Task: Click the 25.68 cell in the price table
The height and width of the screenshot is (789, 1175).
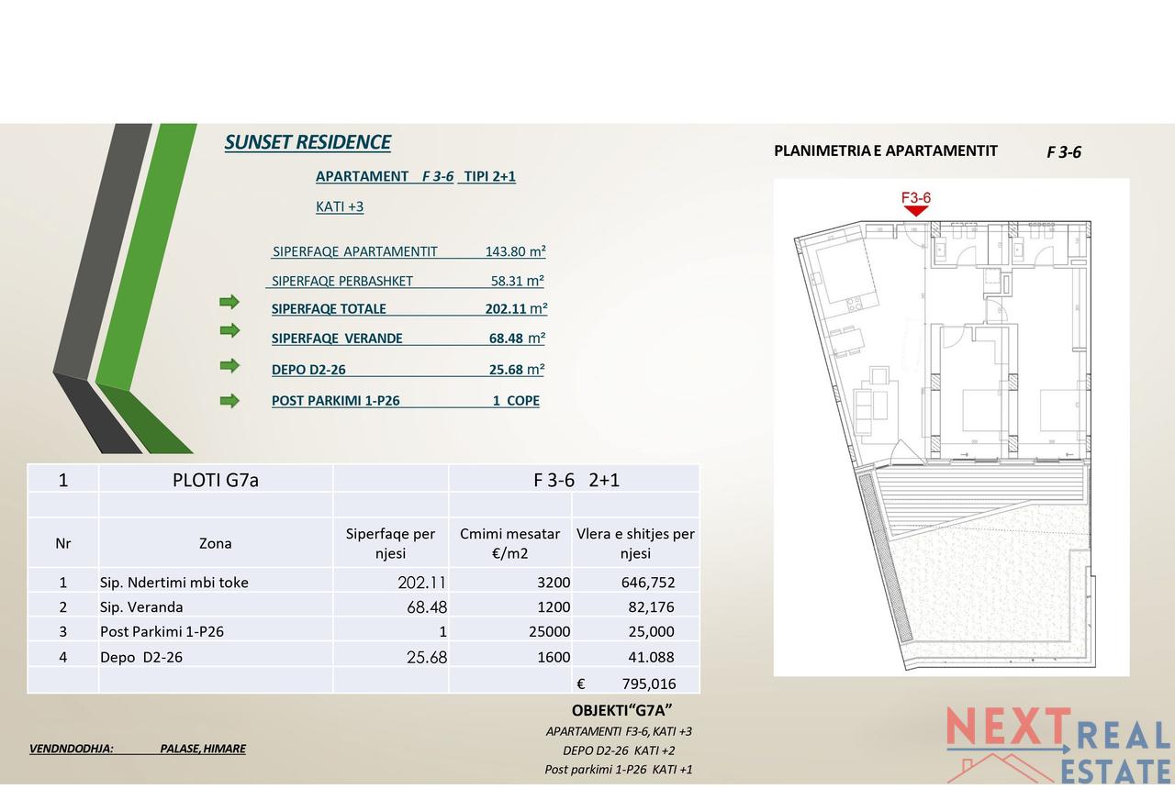Action: point(391,657)
